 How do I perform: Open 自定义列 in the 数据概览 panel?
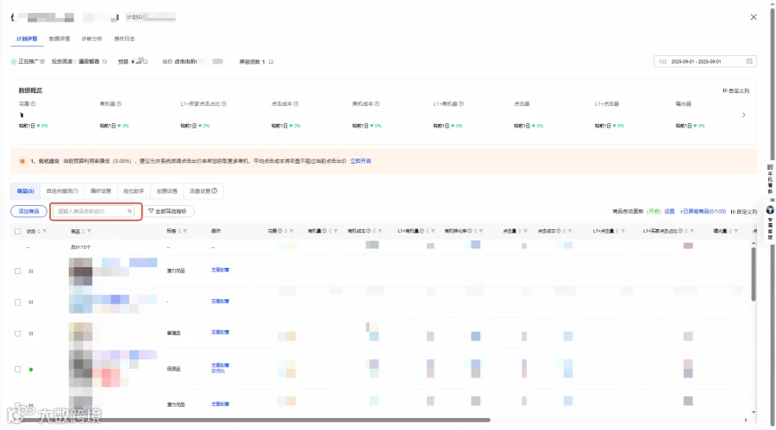point(736,90)
